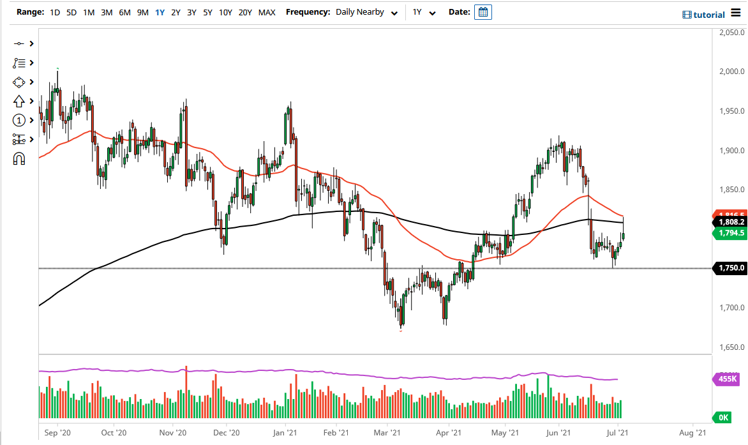Screen dimensions: 748x445
Task: Click the 1,794.5 green price label
Action: point(729,233)
